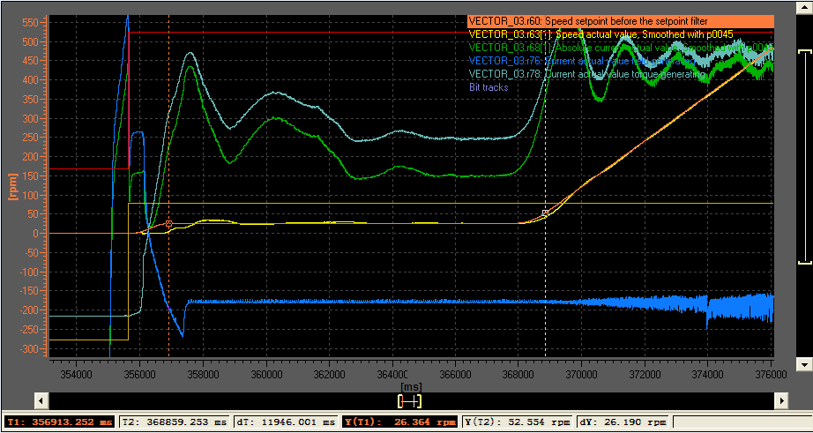Select the VECTOR_03.r68 absolute current legend entry

pyautogui.click(x=621, y=48)
